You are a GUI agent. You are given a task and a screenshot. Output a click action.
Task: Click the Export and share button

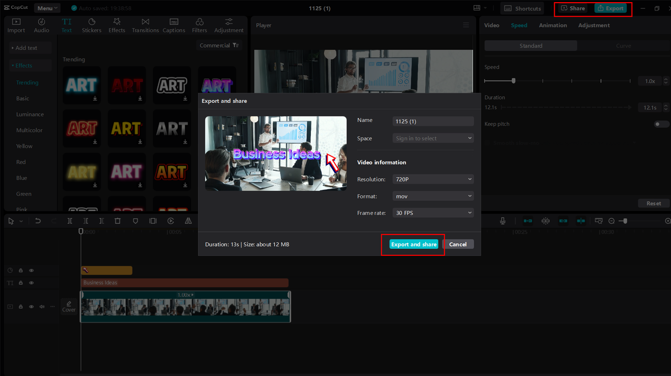414,244
